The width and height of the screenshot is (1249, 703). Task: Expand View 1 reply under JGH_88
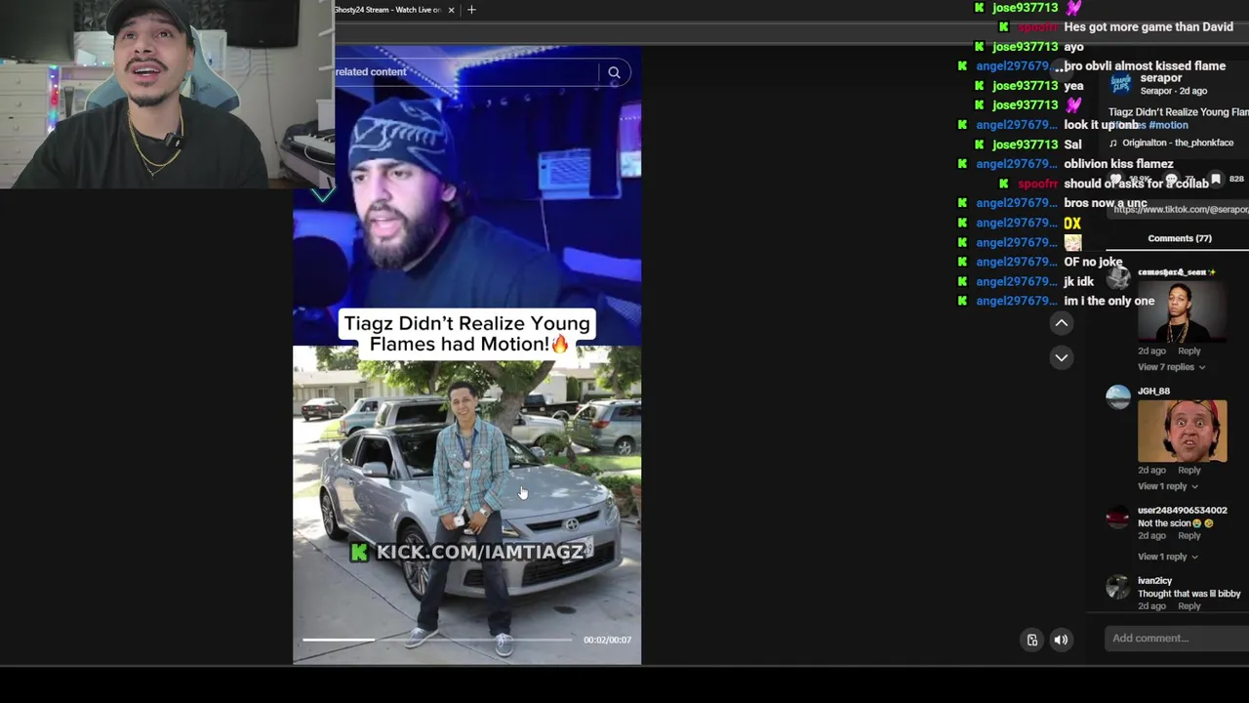[1167, 486]
